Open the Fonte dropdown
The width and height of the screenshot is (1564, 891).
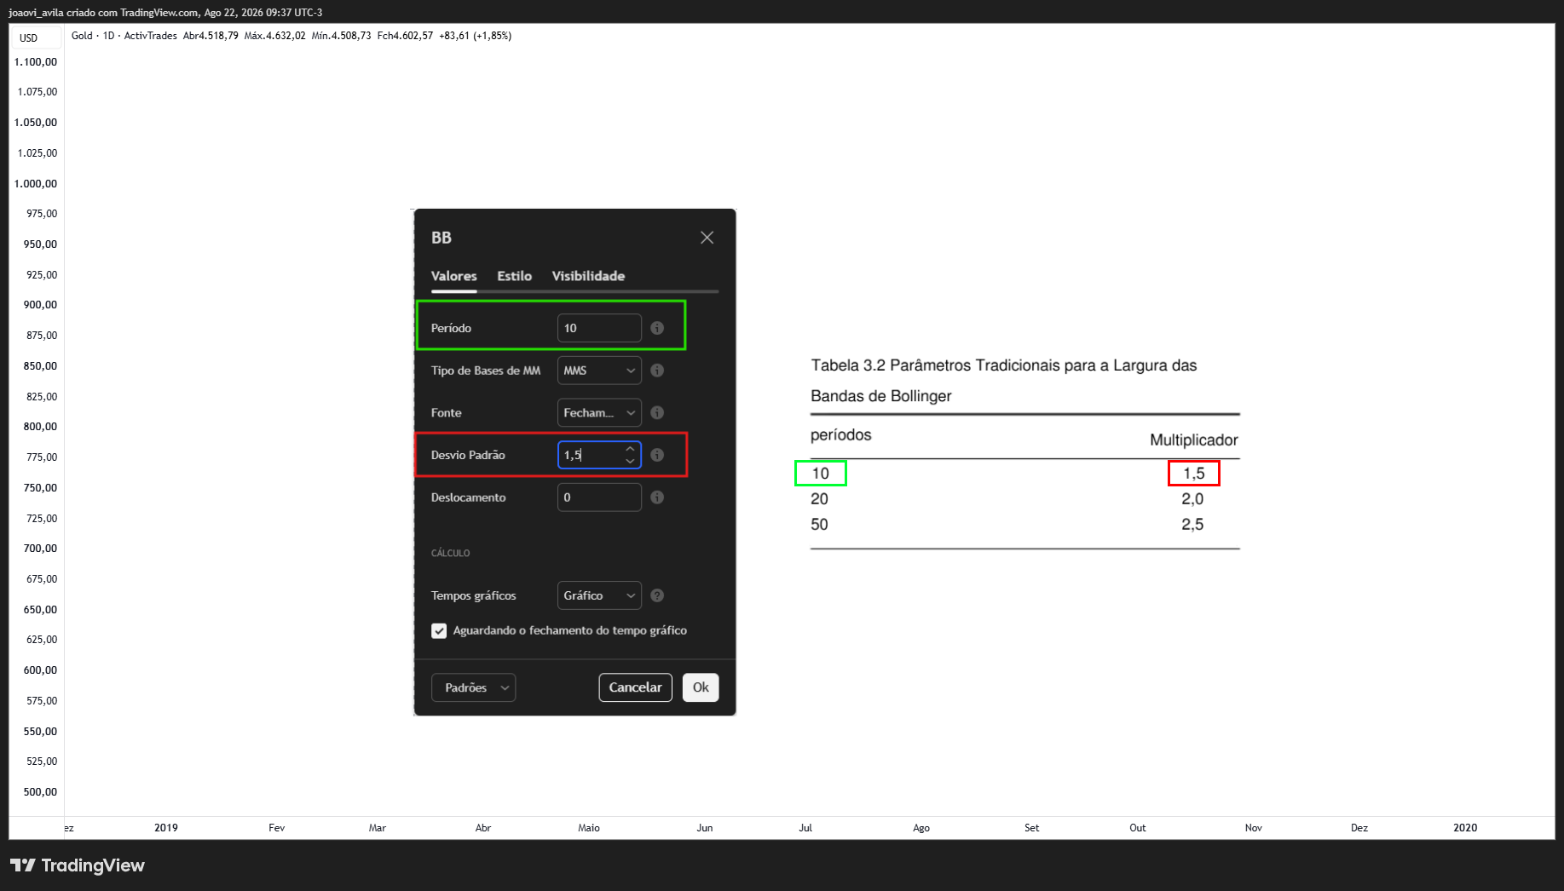pyautogui.click(x=599, y=412)
